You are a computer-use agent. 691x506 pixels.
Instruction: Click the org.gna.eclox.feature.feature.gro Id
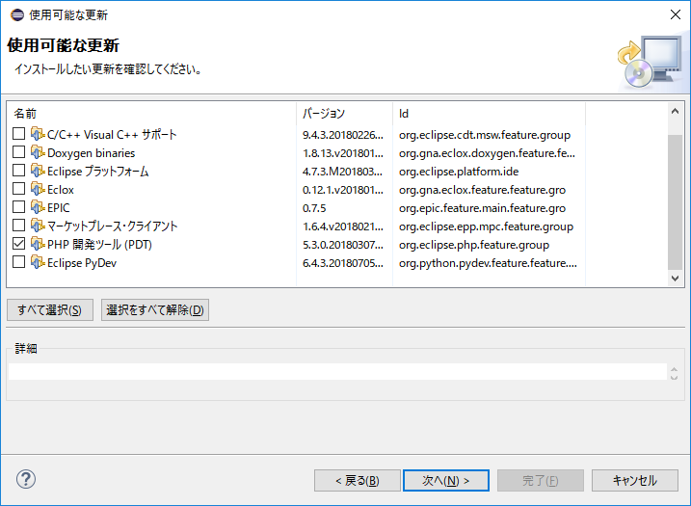click(482, 190)
